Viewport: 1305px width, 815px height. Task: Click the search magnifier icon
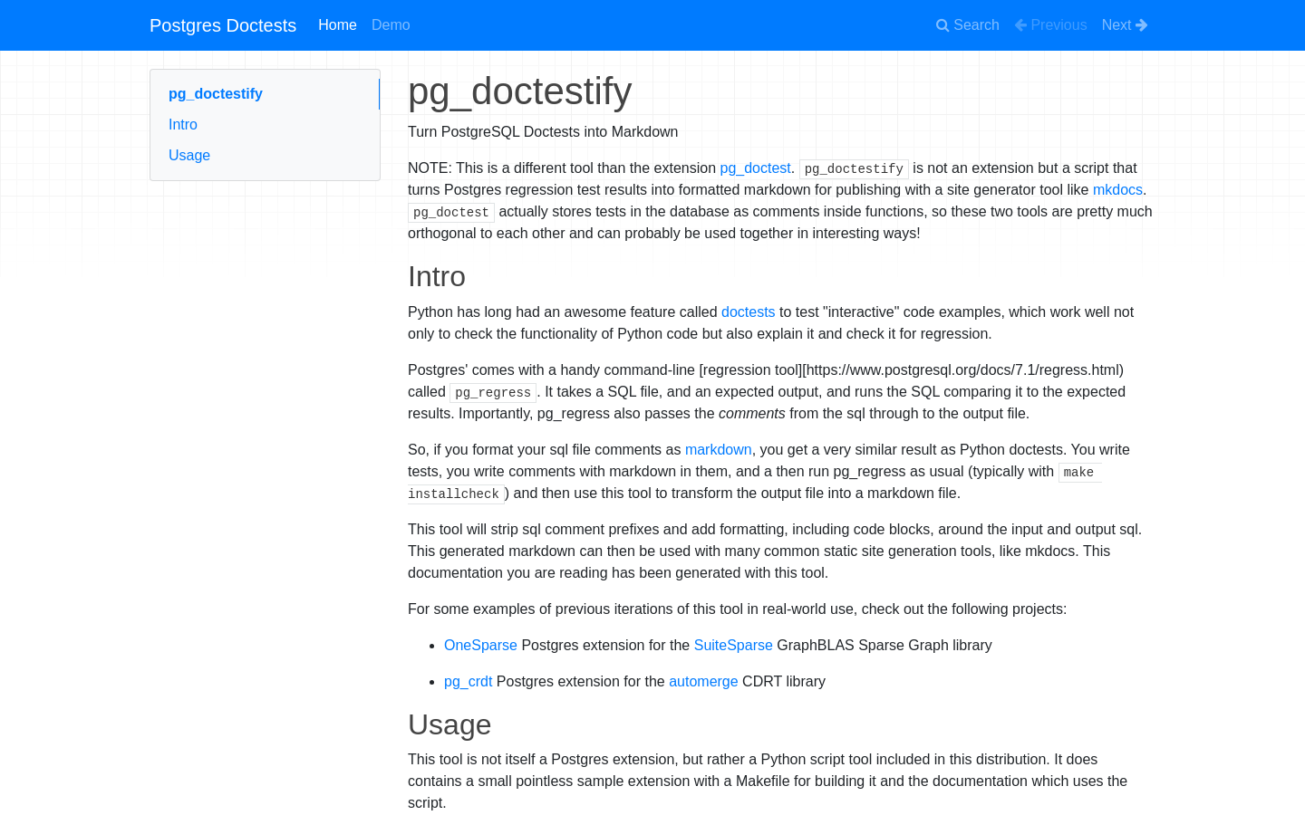click(x=942, y=25)
